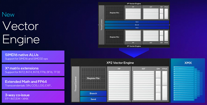Click the lower Register File in Xe diagram
This screenshot has height=105, width=207.
pyautogui.click(x=114, y=37)
